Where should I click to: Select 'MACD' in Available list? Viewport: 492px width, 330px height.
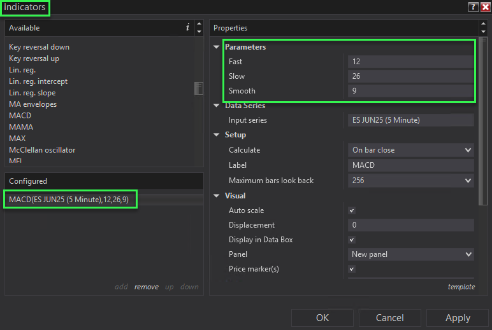point(20,116)
